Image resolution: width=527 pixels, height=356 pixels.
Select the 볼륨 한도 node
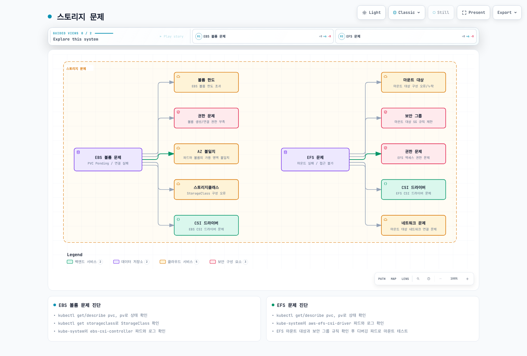click(206, 82)
